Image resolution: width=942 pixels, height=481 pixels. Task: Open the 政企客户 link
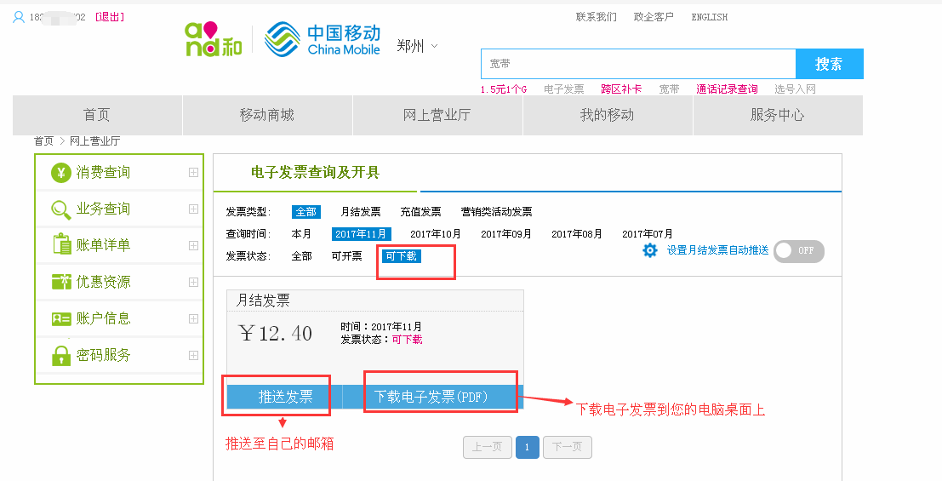(x=654, y=17)
